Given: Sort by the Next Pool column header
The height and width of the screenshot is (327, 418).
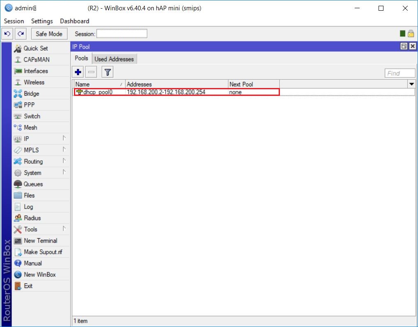Looking at the screenshot, I should point(254,84).
